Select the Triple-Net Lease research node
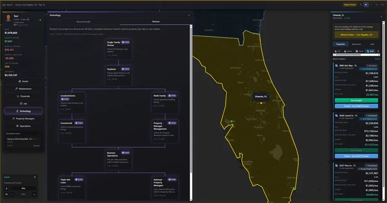 coord(72,188)
